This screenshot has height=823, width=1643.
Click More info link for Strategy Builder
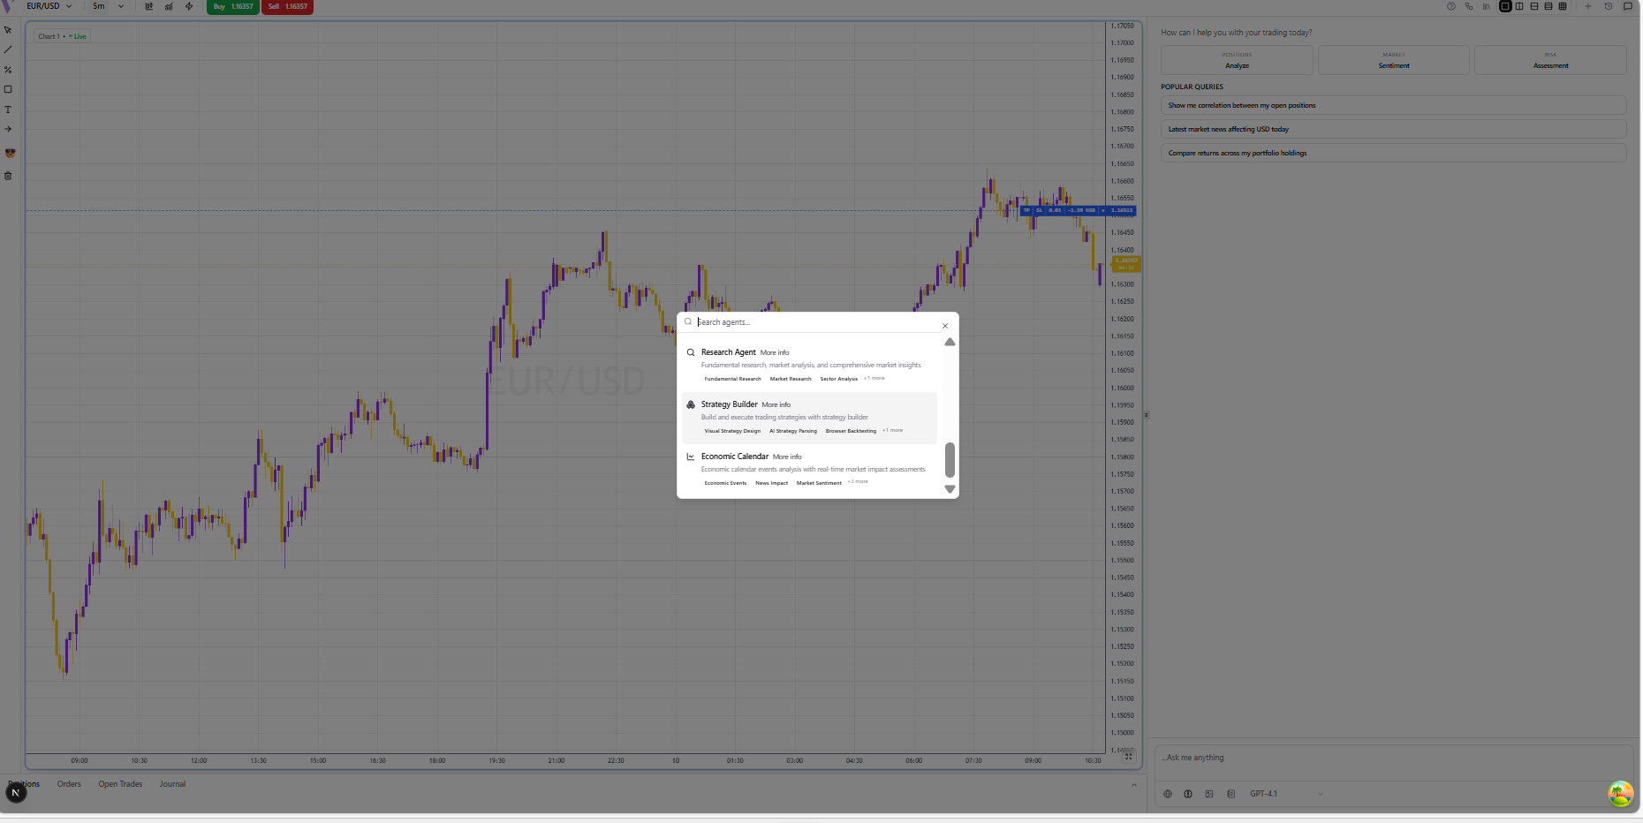click(x=776, y=405)
